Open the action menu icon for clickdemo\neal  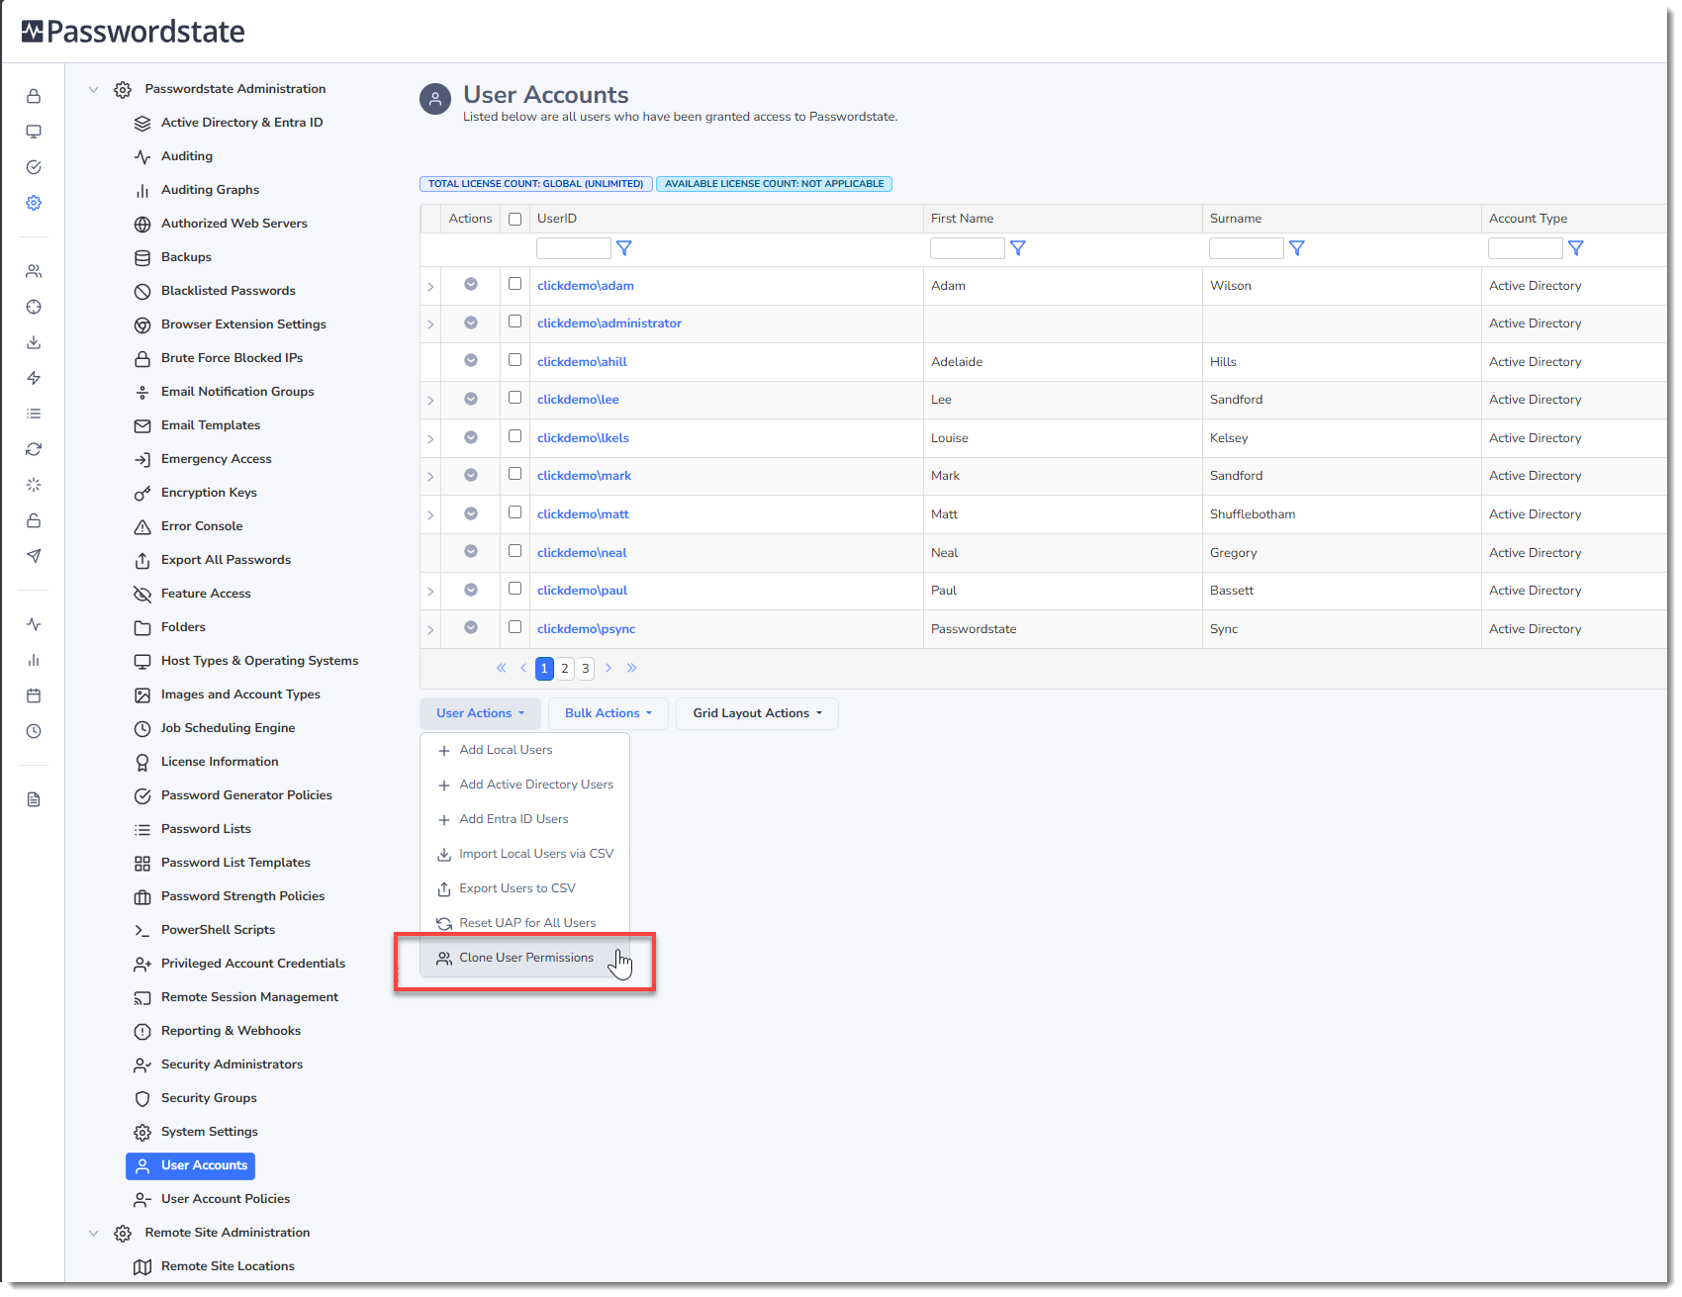(471, 551)
